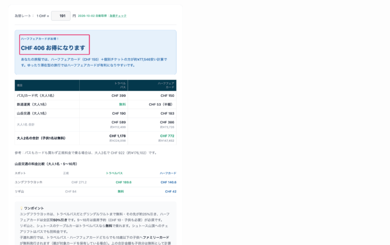Click the CHF 386 subtotal
This screenshot has height=245, width=390.
[x=167, y=122]
